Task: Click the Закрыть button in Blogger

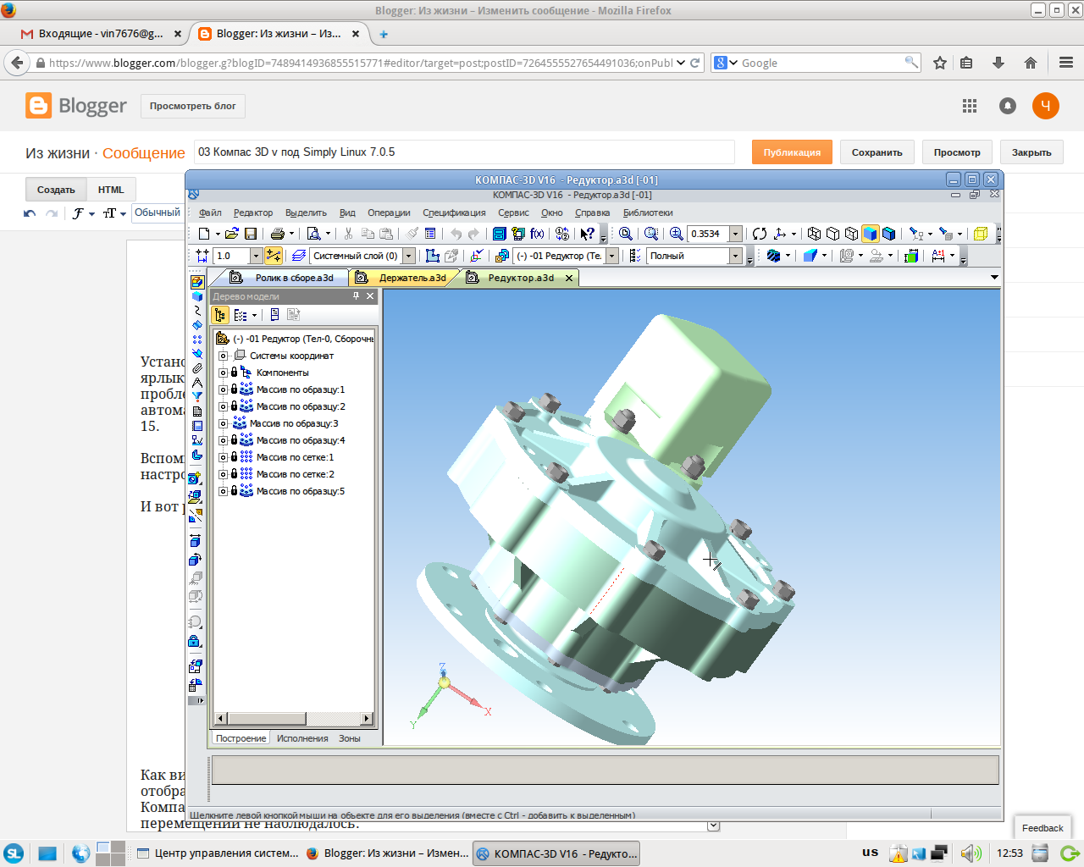Action: click(x=1031, y=152)
